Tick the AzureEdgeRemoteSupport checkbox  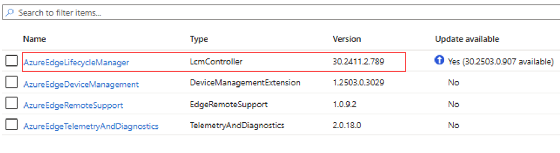click(x=12, y=103)
